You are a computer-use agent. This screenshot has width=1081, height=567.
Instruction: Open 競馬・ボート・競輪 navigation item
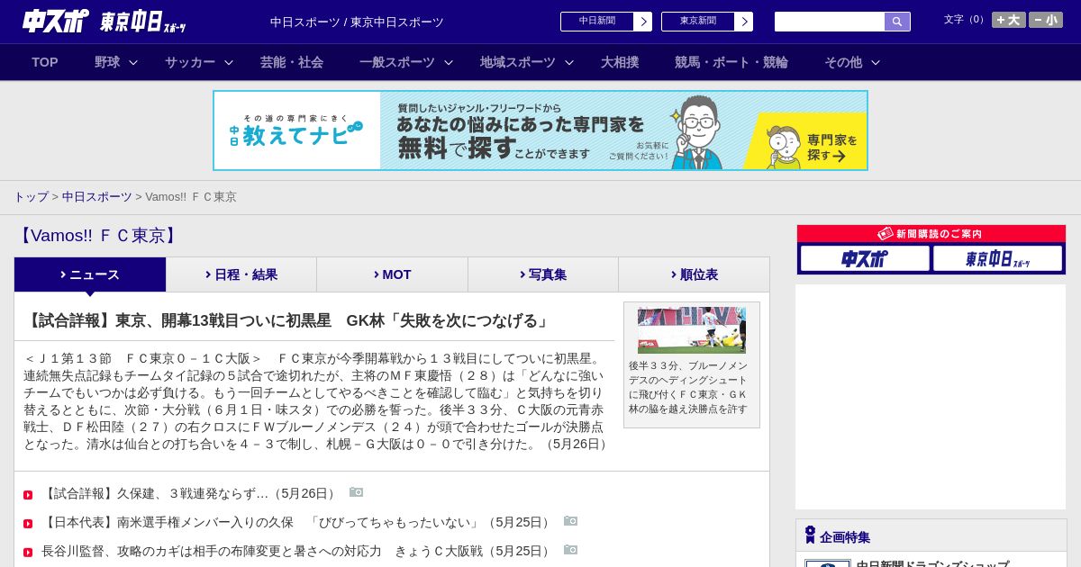click(731, 62)
